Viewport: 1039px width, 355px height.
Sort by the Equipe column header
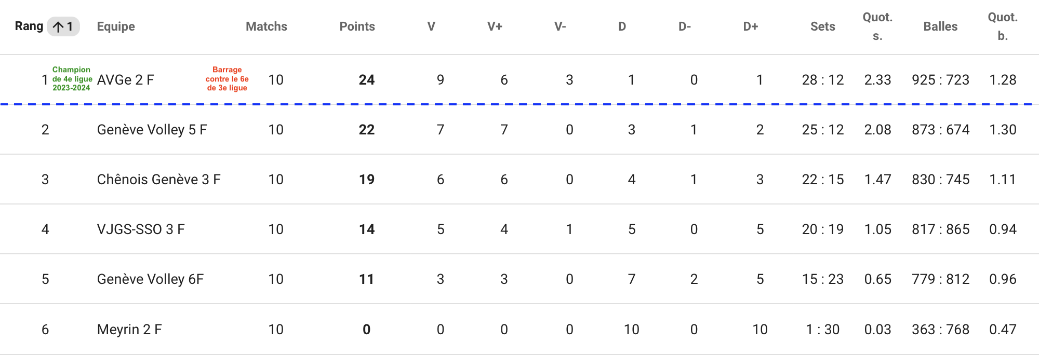[116, 26]
